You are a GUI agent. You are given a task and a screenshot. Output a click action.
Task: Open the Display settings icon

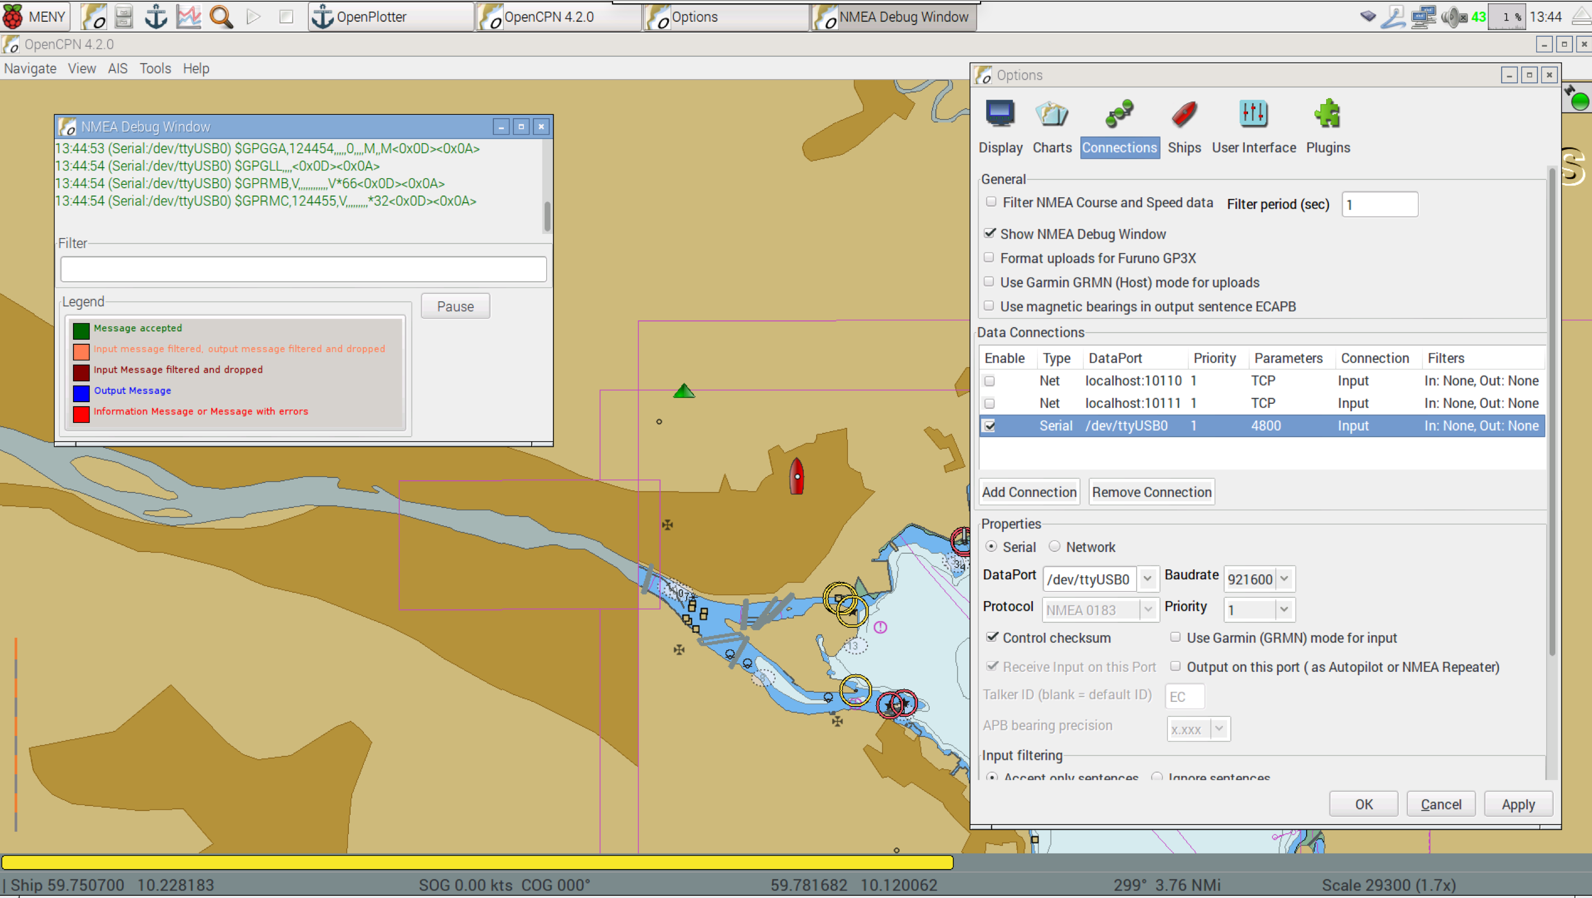point(999,114)
